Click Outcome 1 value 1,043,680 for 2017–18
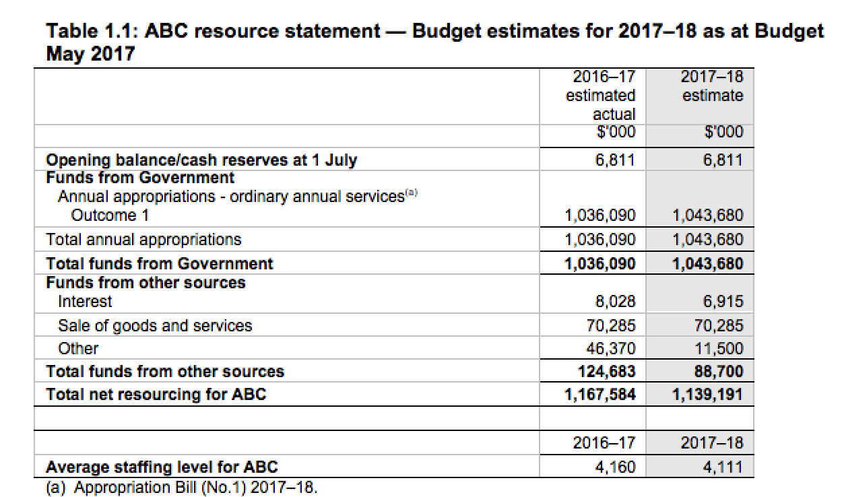This screenshot has height=497, width=842. 708,216
